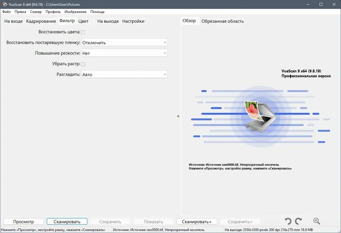Screen dimensions: 341x233
Task: Click the disabled «Сохранить+» button
Action: 240,221
